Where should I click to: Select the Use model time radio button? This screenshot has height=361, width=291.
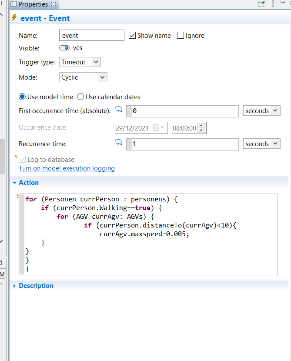[x=22, y=97]
